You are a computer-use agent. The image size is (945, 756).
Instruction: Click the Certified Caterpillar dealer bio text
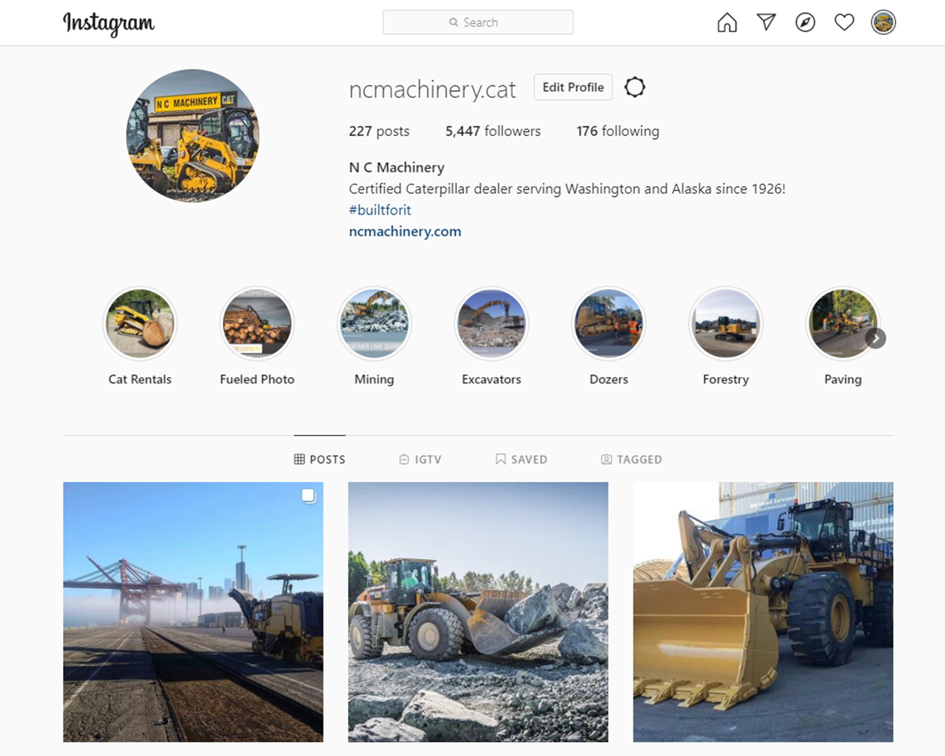coord(567,189)
